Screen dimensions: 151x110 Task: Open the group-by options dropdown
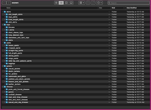tap(82, 3)
